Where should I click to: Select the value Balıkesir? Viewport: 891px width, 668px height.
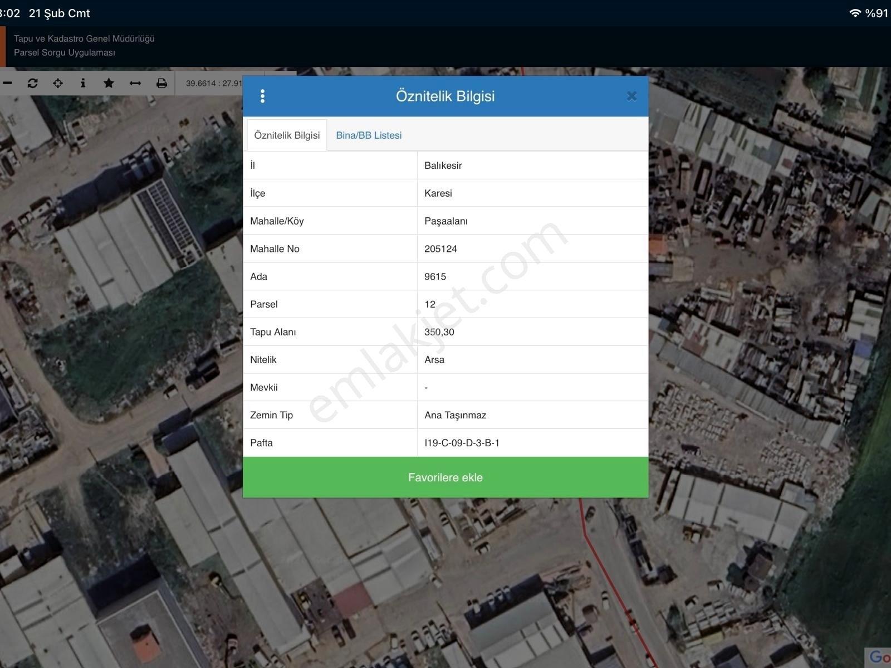click(x=443, y=165)
